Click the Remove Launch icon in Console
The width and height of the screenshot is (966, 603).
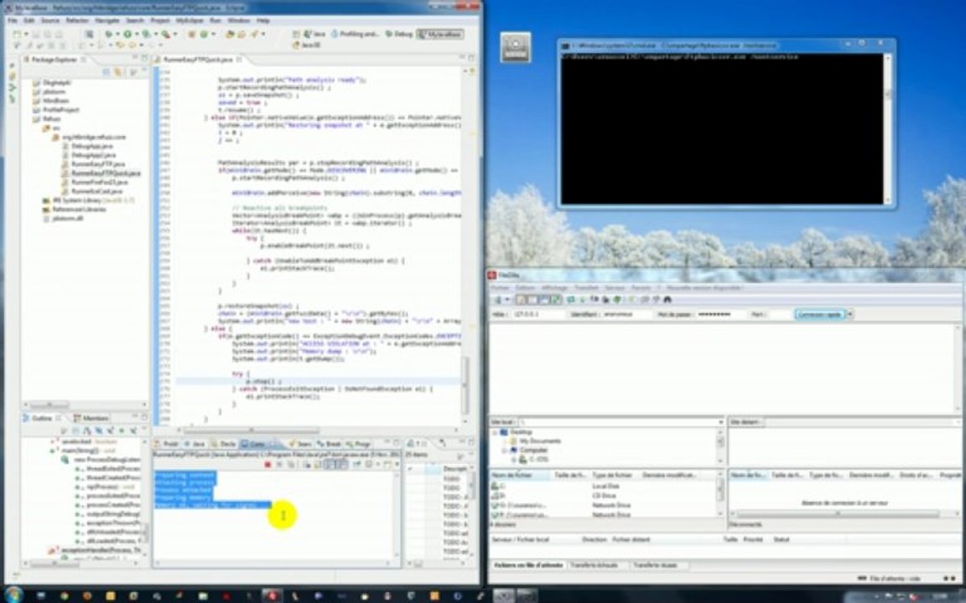click(279, 465)
